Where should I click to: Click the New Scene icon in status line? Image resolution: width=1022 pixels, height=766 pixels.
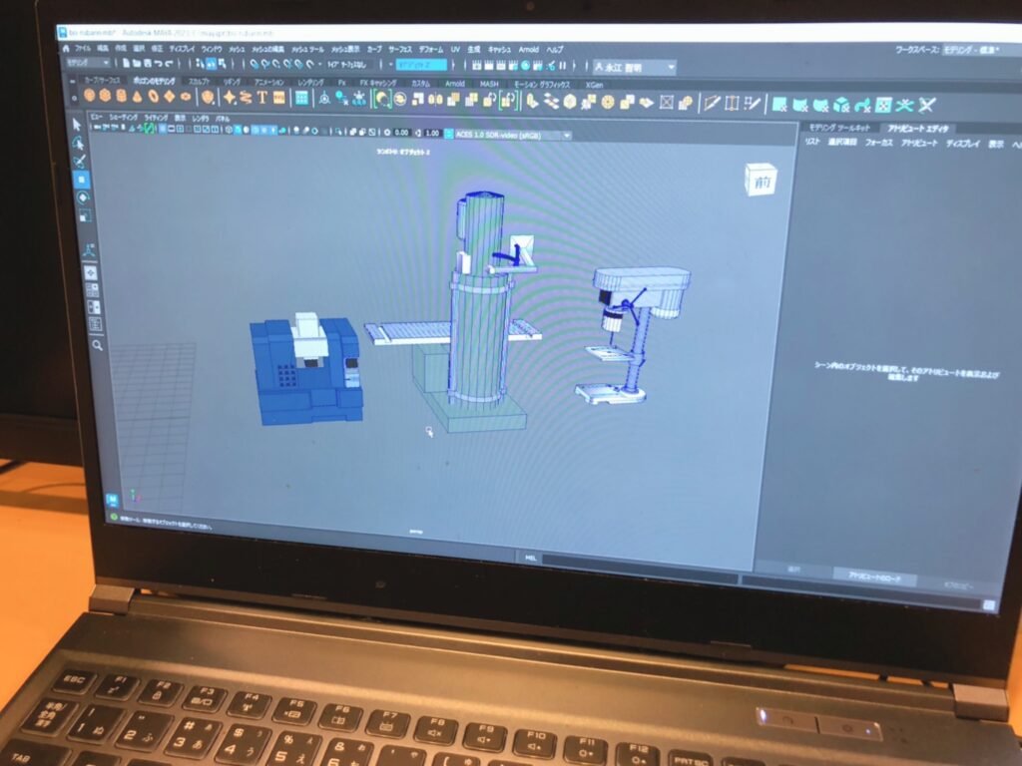click(x=127, y=63)
